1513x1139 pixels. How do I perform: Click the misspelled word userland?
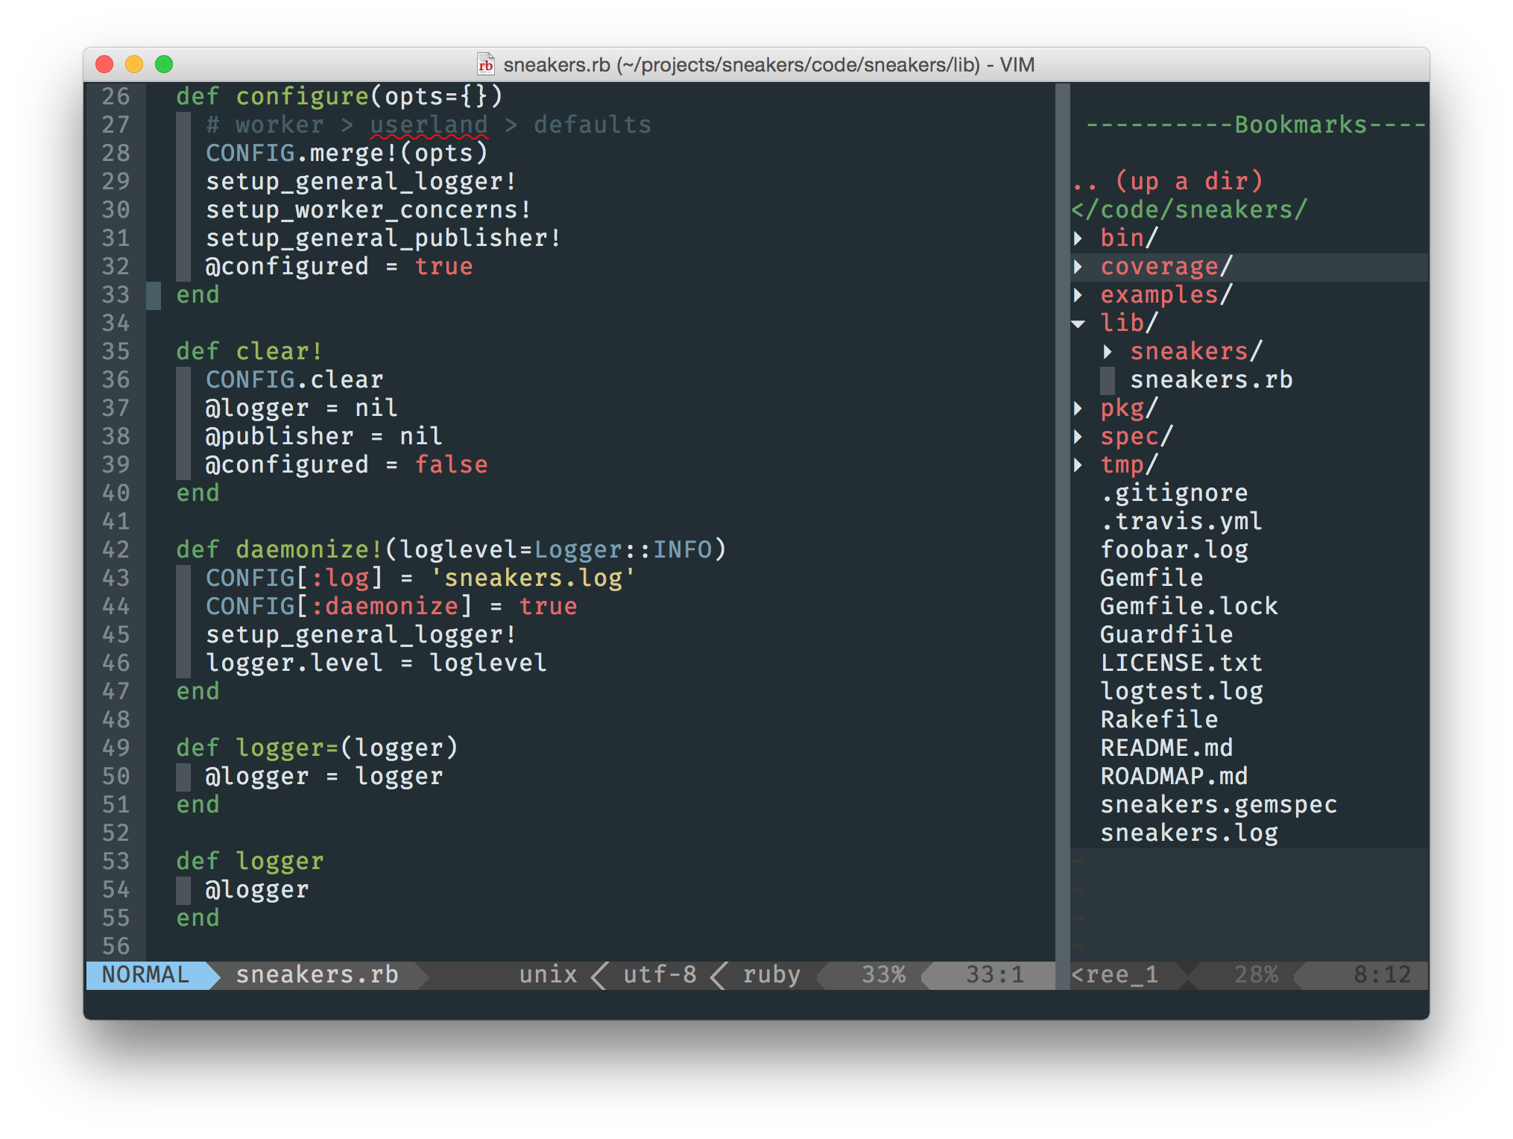429,125
